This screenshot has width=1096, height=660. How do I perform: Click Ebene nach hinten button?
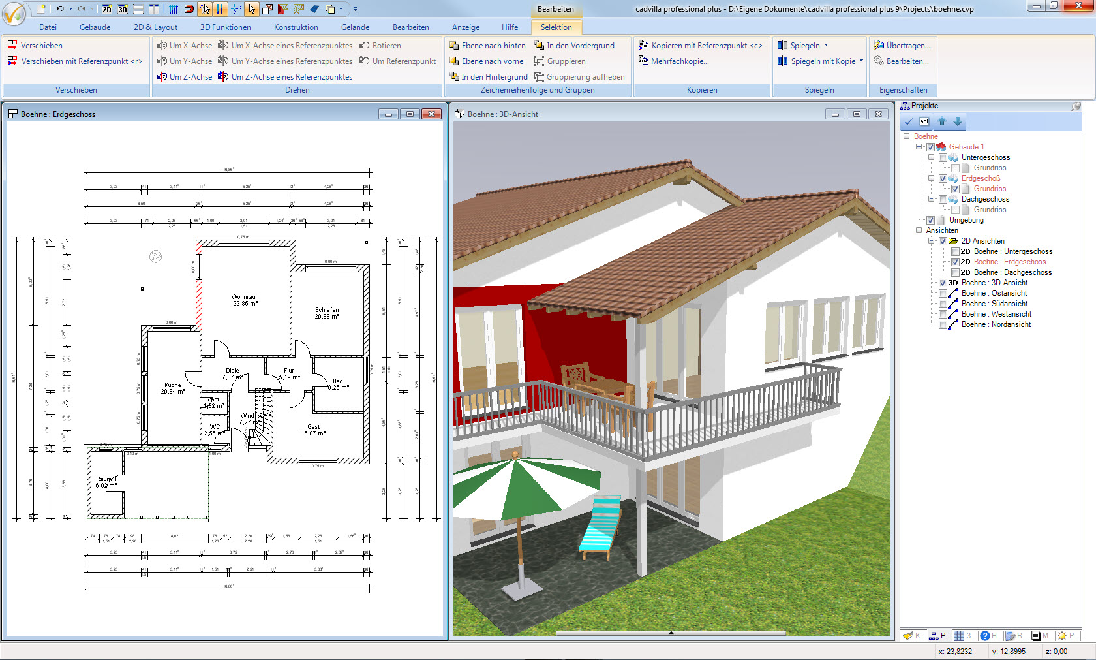(487, 46)
